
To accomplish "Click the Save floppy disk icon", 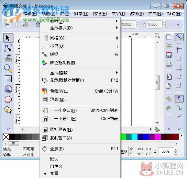I will pos(169,55).
